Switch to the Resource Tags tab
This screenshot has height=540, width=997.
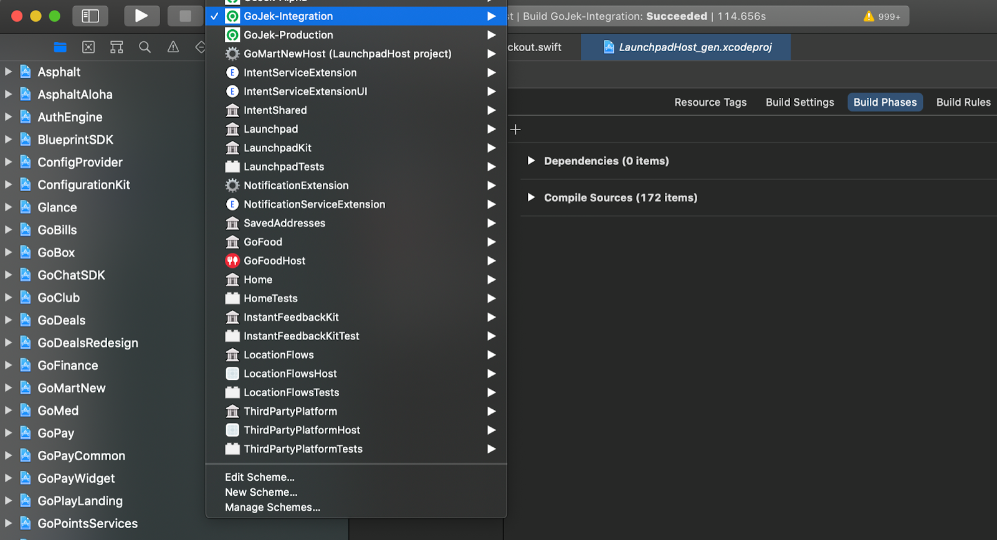pyautogui.click(x=710, y=102)
